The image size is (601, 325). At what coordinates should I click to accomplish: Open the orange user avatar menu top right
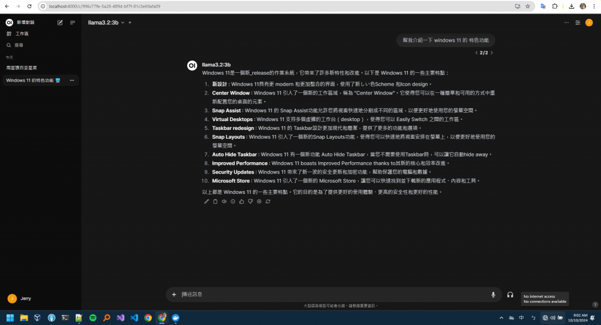589,23
